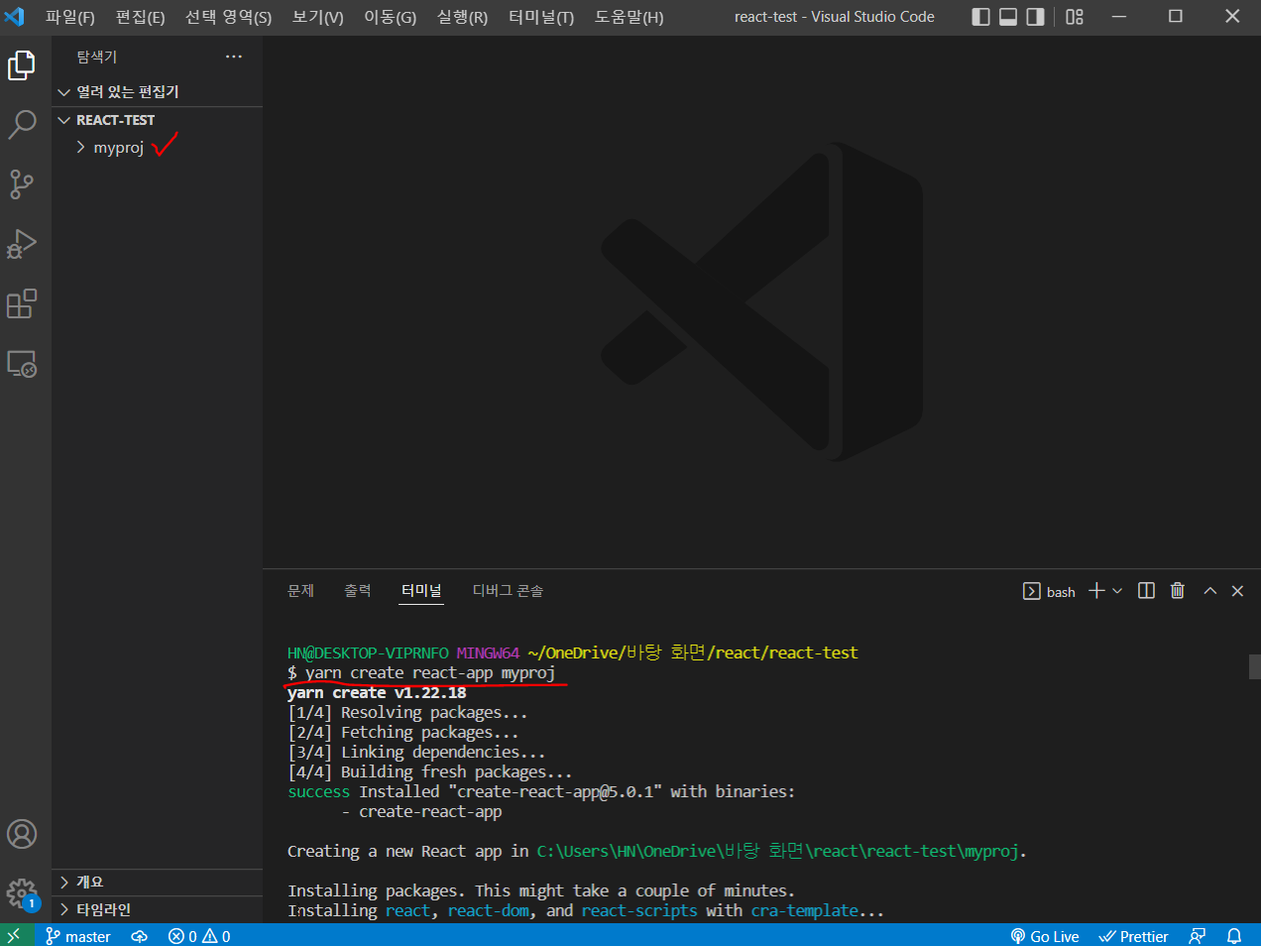This screenshot has height=946, width=1261.
Task: Open notifications bell icon
Action: pyautogui.click(x=1234, y=935)
